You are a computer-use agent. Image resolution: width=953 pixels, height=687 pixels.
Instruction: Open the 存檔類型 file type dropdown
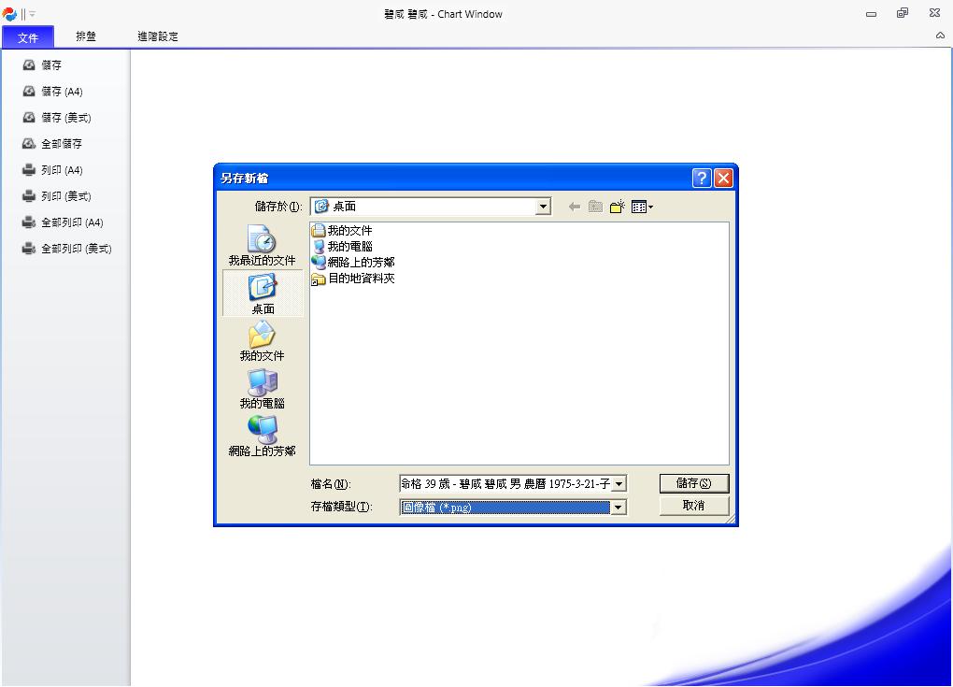pyautogui.click(x=618, y=507)
